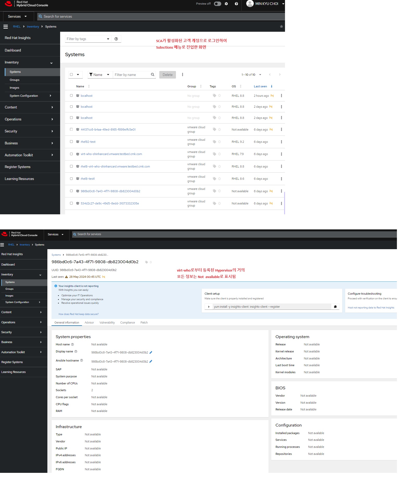
Task: Open the kebab menu for rhel92-test row
Action: click(x=281, y=142)
